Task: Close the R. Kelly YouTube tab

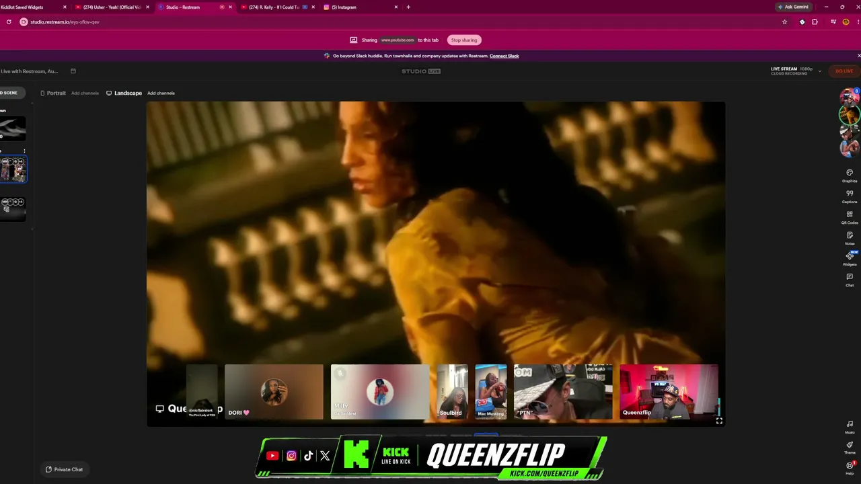Action: click(x=313, y=7)
